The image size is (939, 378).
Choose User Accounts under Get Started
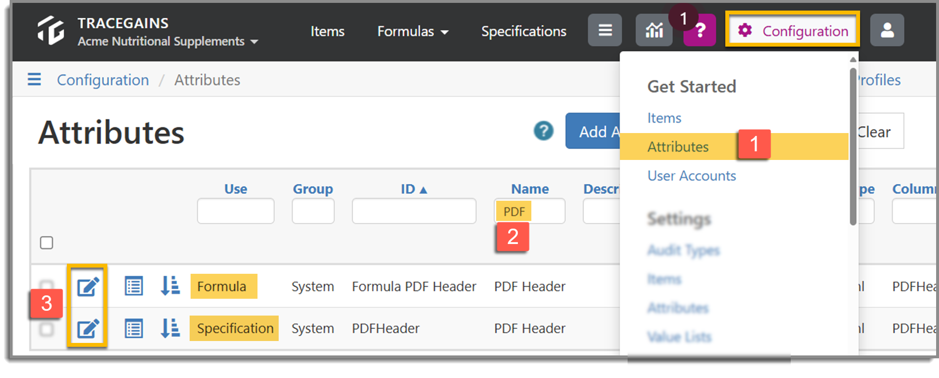click(692, 176)
